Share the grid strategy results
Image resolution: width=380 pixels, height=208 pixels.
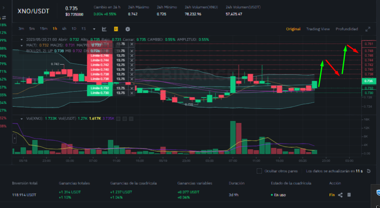pyautogui.click(x=340, y=195)
